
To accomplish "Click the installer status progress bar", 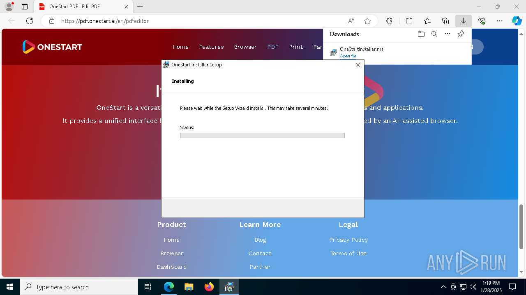I will point(262,135).
